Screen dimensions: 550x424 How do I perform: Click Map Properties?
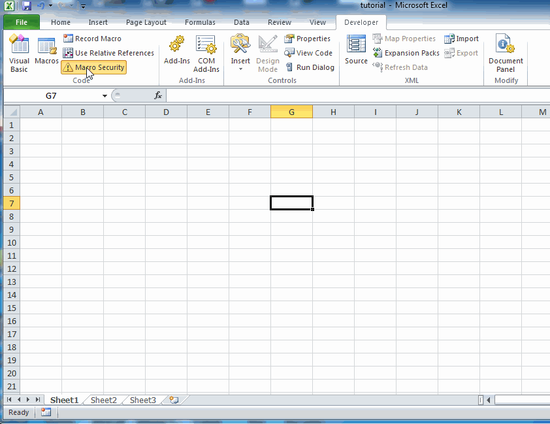pyautogui.click(x=404, y=39)
